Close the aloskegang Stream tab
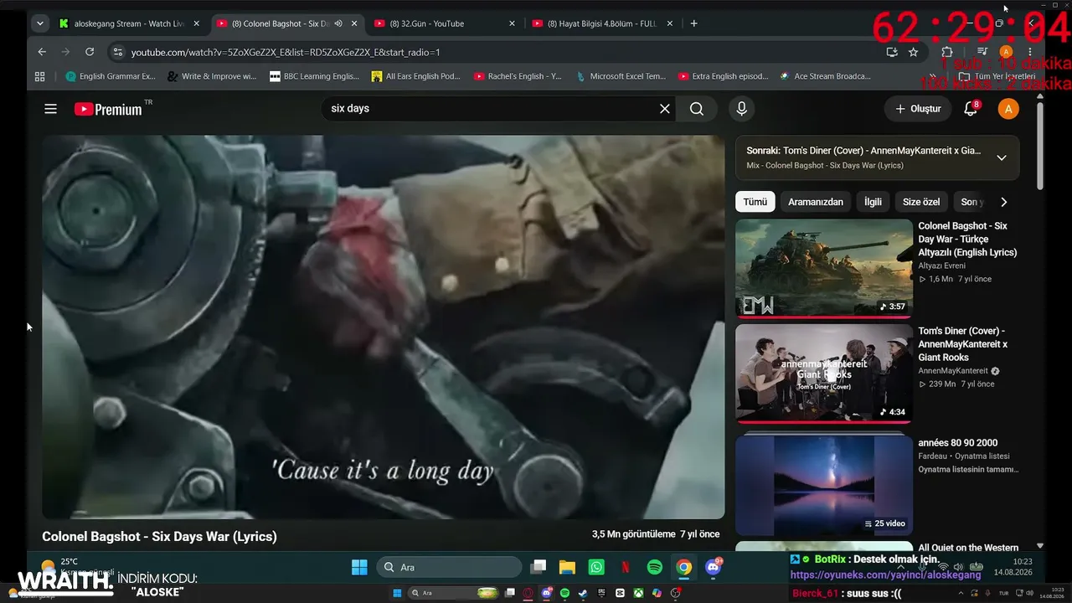This screenshot has height=603, width=1072. click(x=198, y=23)
